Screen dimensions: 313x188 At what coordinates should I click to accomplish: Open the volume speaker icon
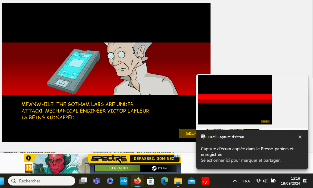coord(265,181)
